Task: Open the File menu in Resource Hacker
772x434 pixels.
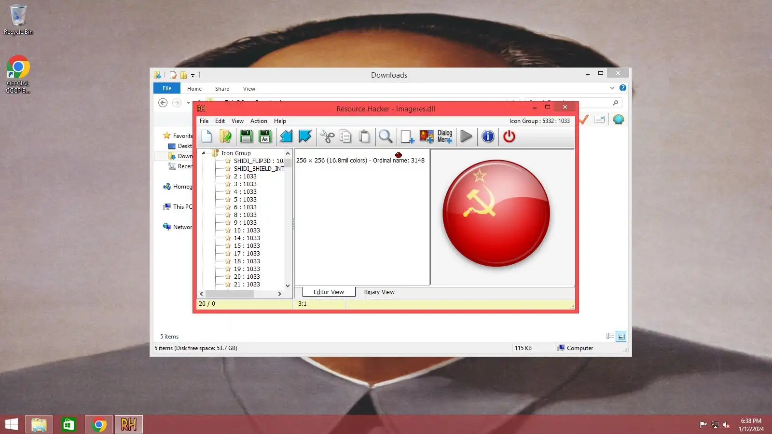Action: [x=204, y=121]
